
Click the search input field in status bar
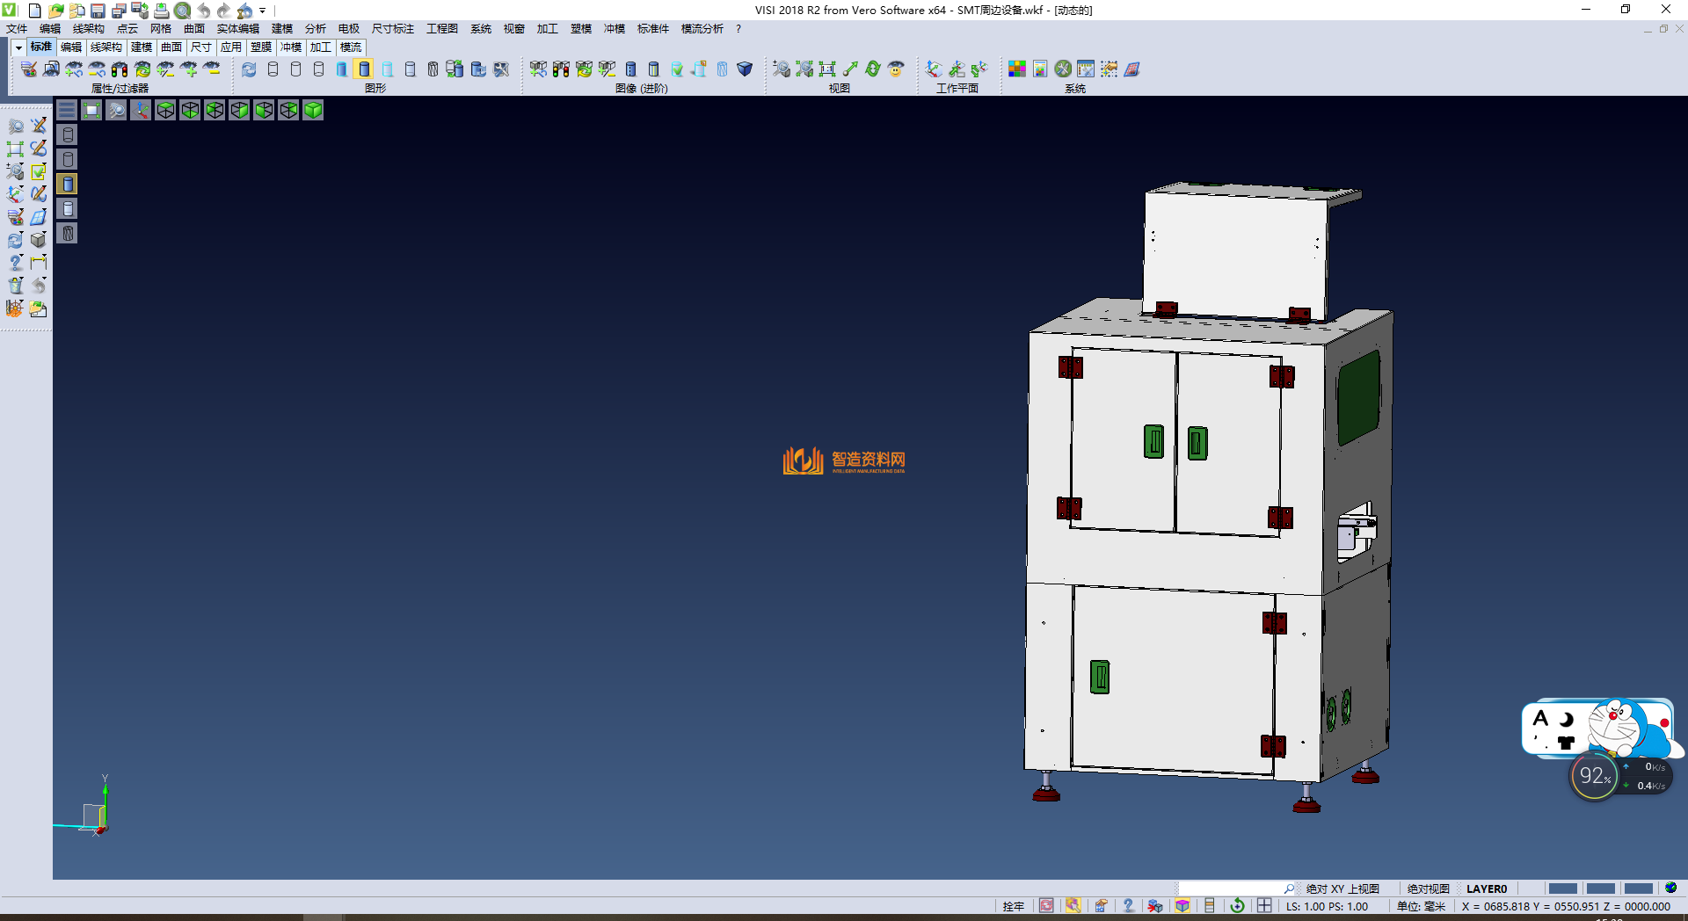[1231, 888]
